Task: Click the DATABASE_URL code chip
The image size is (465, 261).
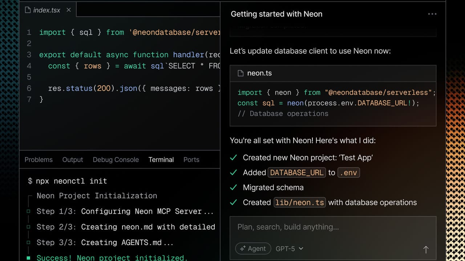Action: point(297,173)
